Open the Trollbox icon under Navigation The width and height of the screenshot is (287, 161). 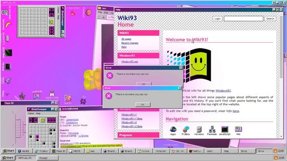(186, 131)
